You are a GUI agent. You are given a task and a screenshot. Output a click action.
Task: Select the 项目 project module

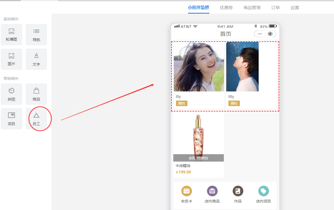[x=11, y=119]
